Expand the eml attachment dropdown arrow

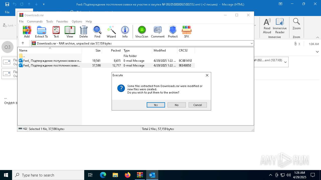click(285, 62)
